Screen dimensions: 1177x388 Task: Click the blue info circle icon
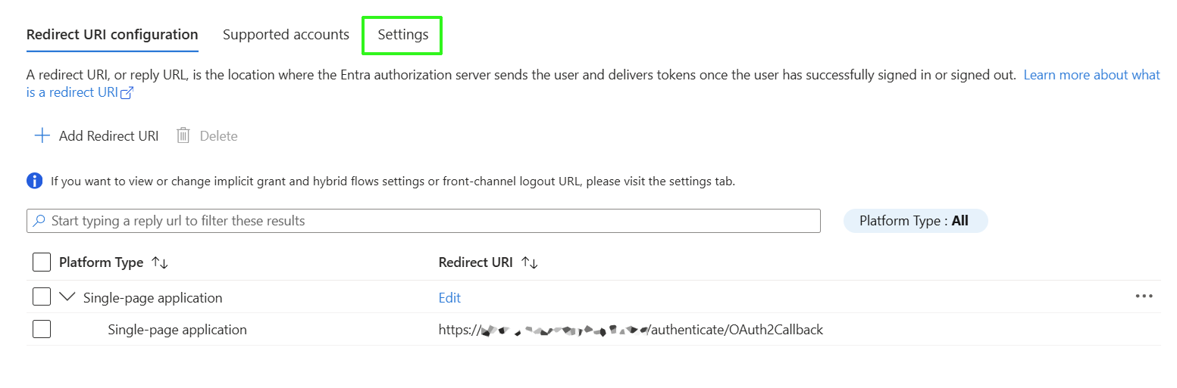[x=35, y=181]
